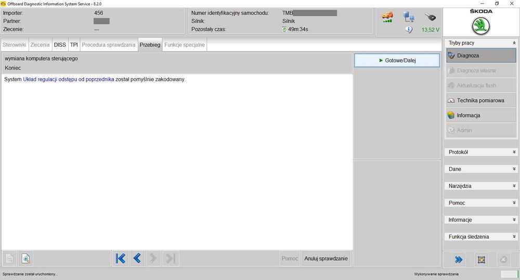Click the greyed forward arrow icon

pyautogui.click(x=153, y=258)
